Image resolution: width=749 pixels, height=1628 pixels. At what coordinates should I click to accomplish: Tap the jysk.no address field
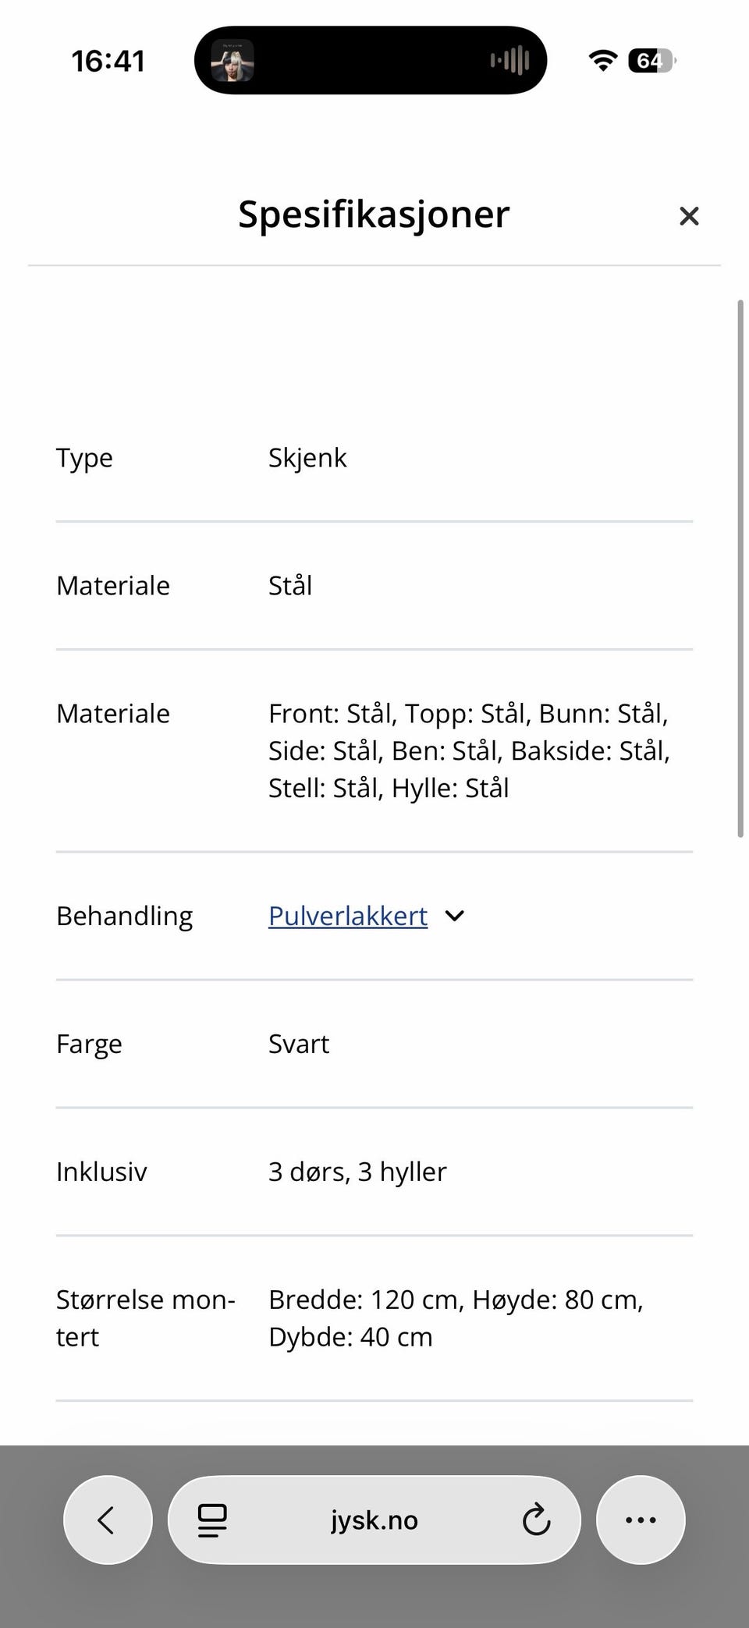tap(374, 1520)
